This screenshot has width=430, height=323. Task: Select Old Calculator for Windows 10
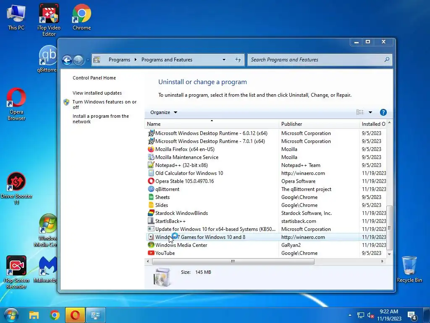point(265,173)
